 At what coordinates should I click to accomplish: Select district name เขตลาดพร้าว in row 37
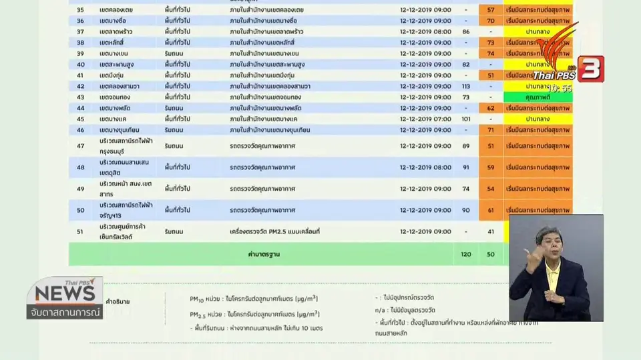pos(116,32)
